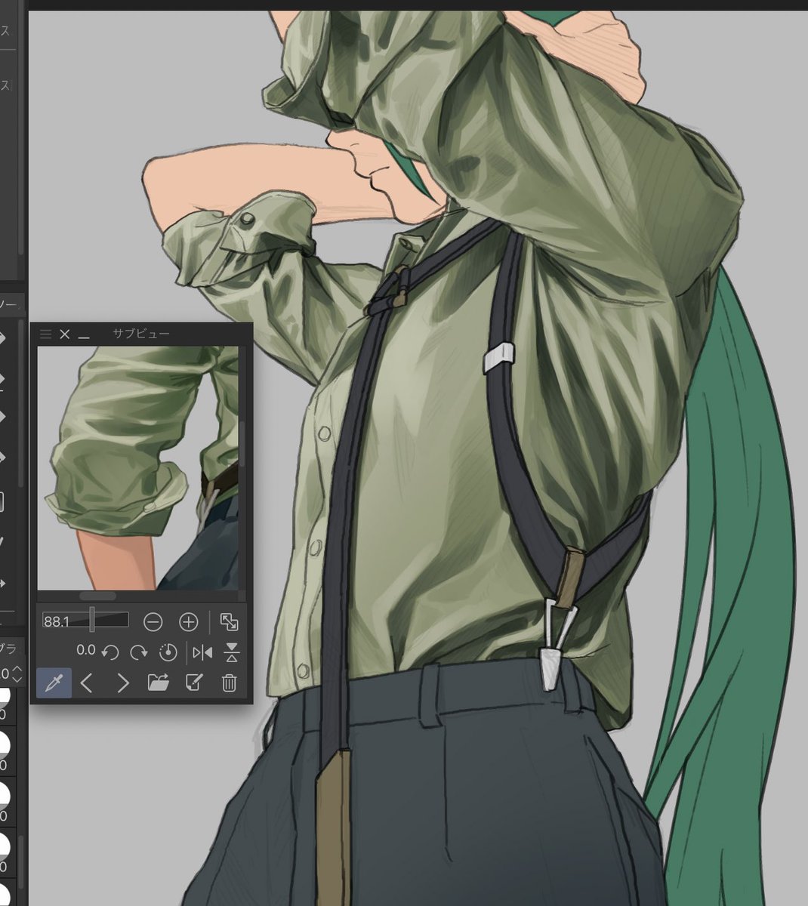Zoom out the Sub View image

tap(153, 622)
